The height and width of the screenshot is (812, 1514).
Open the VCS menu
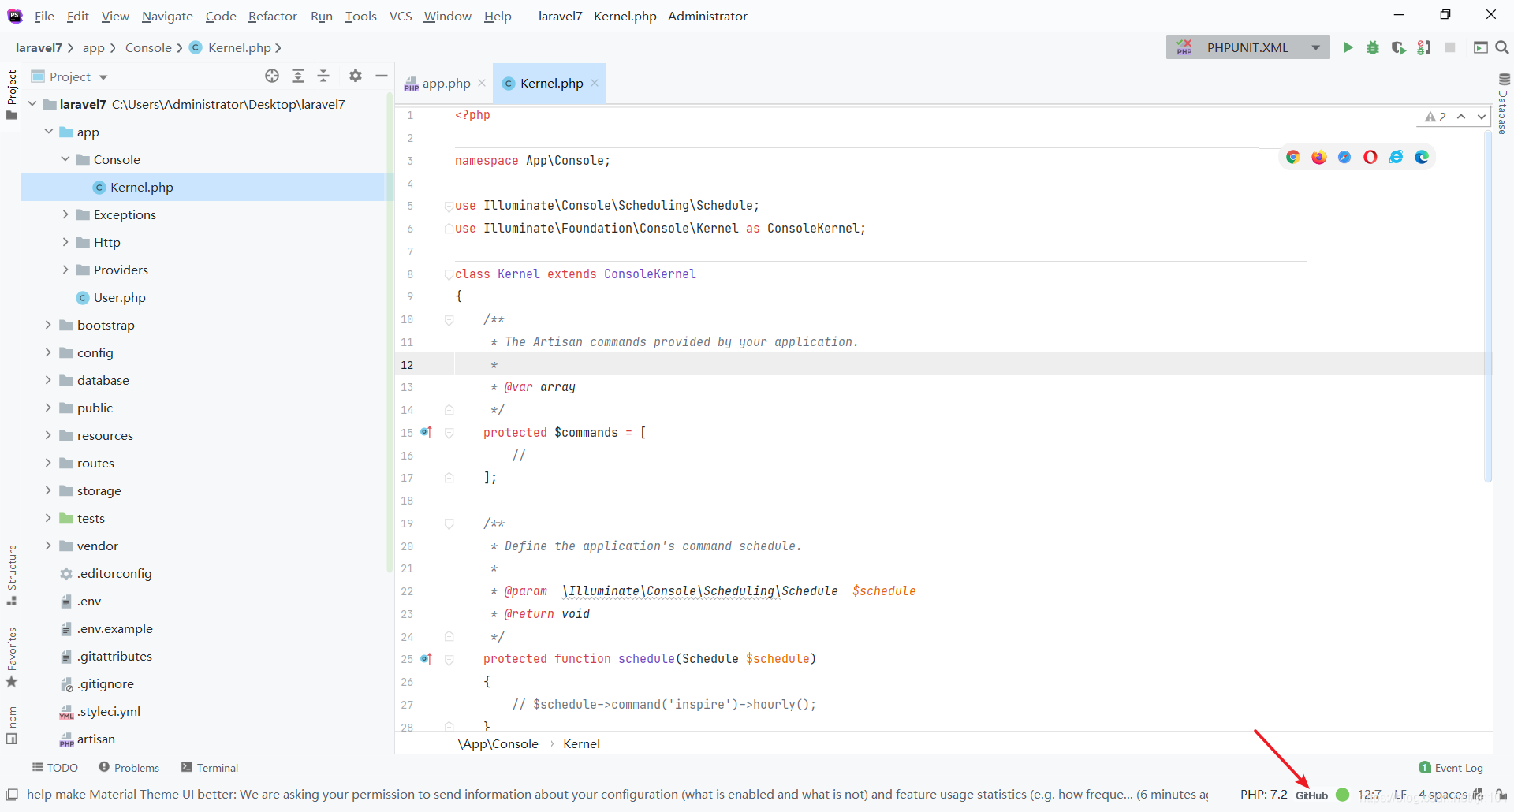pos(401,16)
